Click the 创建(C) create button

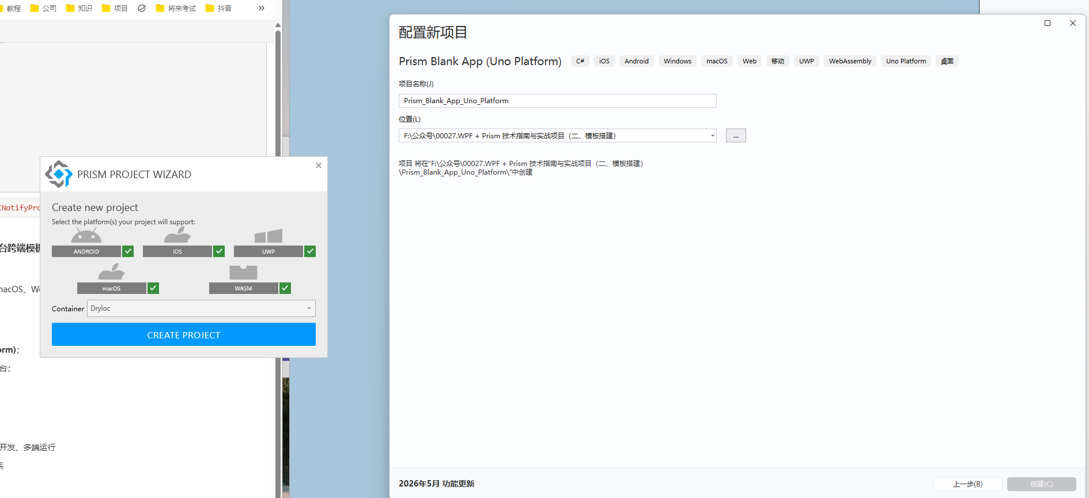(x=1042, y=484)
